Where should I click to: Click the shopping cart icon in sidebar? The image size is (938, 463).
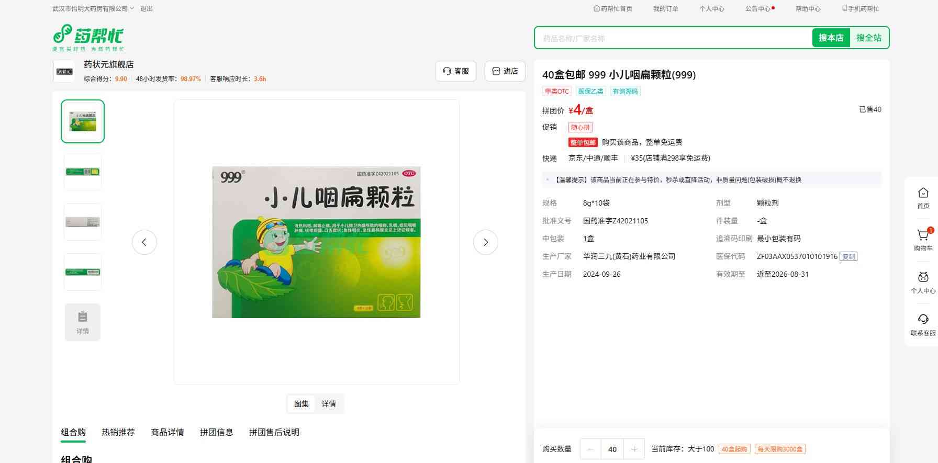923,236
